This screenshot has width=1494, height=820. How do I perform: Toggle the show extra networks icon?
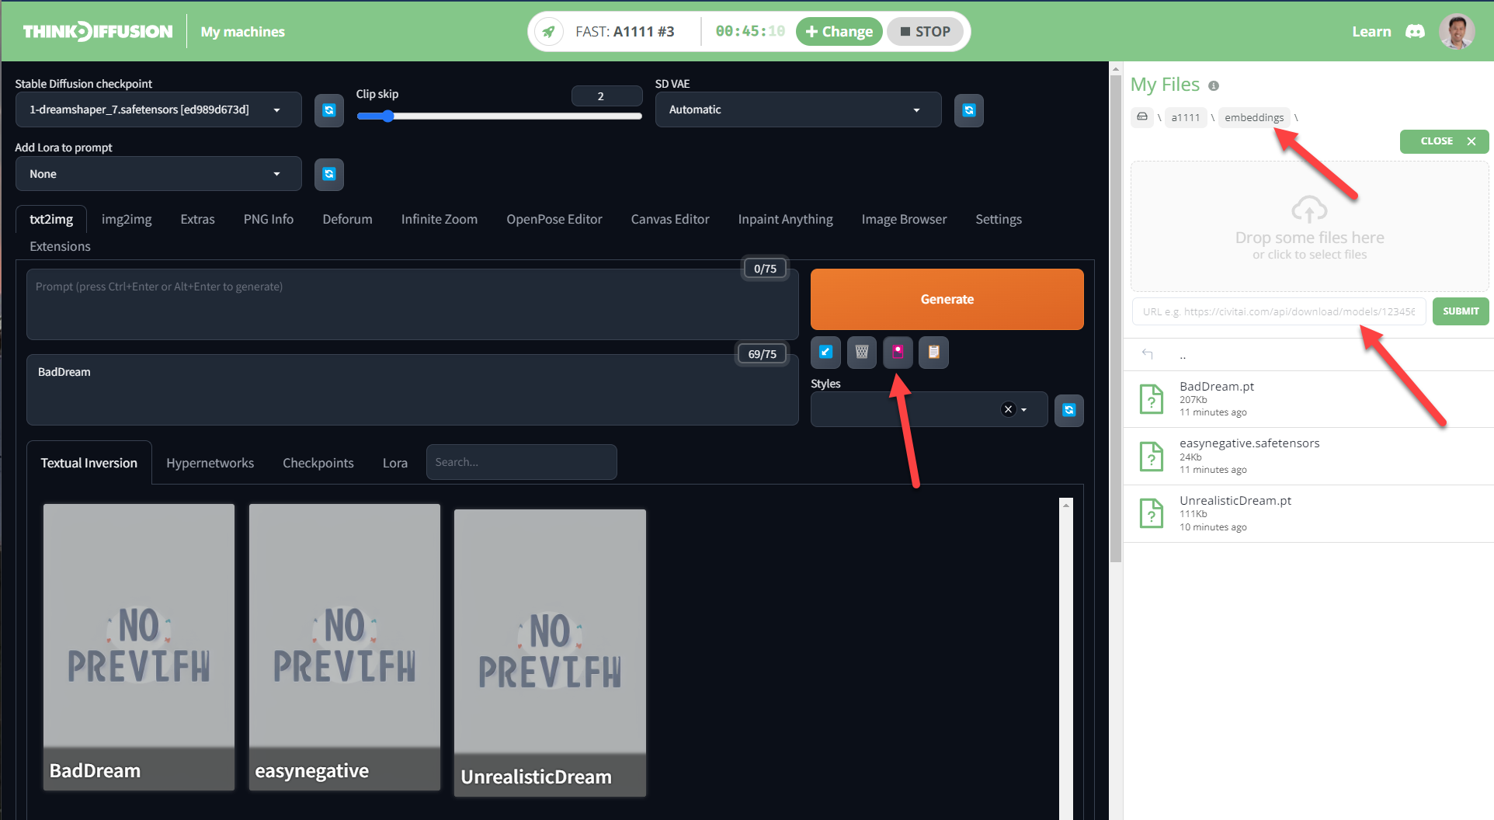898,352
